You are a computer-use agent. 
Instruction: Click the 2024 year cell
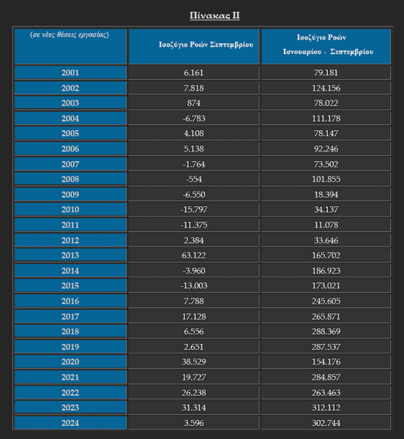[70, 422]
